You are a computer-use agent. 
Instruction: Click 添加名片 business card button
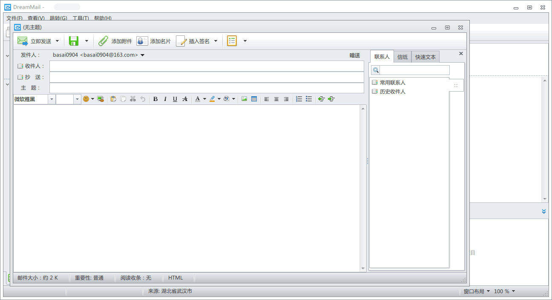point(153,41)
